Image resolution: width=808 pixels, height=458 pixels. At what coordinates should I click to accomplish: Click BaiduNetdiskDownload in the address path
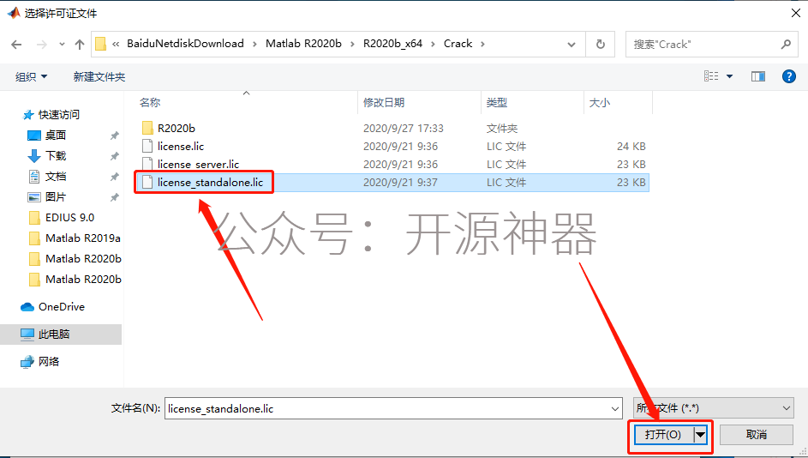(186, 44)
